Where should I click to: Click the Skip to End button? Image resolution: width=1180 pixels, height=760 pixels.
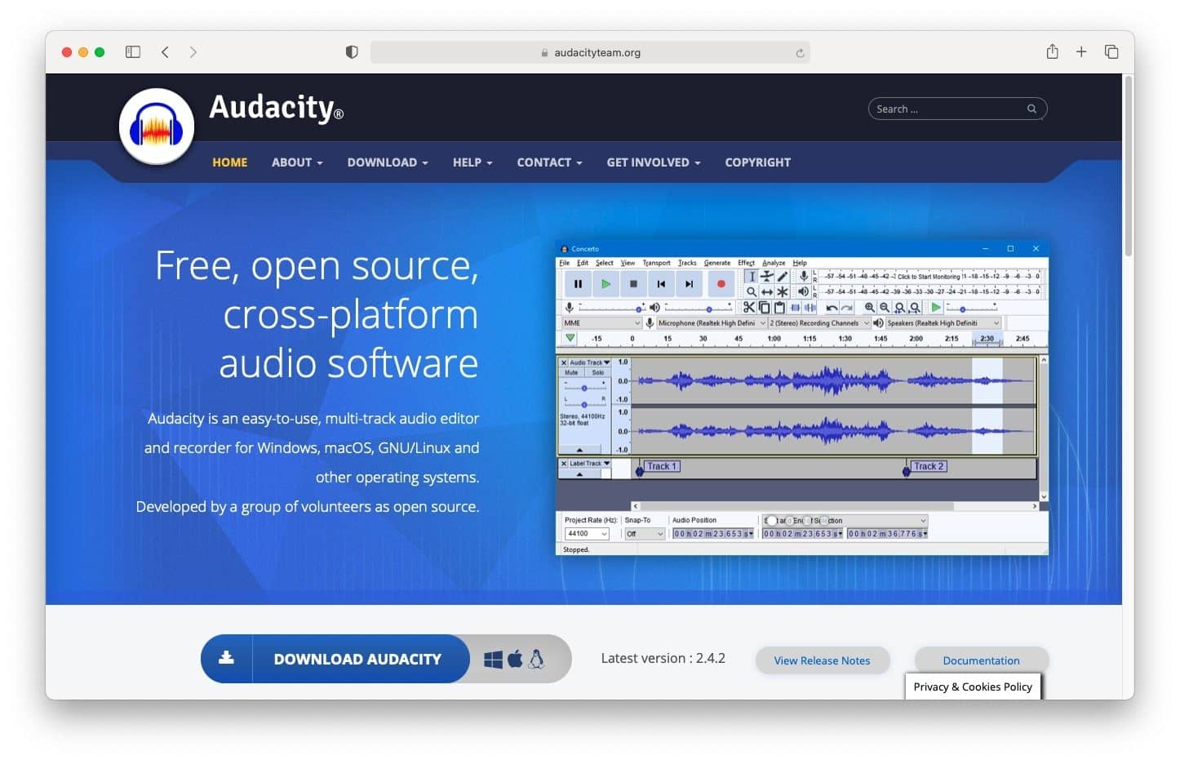click(x=689, y=284)
